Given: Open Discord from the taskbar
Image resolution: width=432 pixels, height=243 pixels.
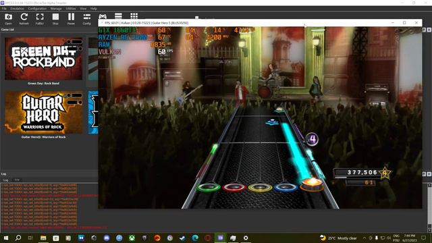Looking at the screenshot, I should (107, 238).
